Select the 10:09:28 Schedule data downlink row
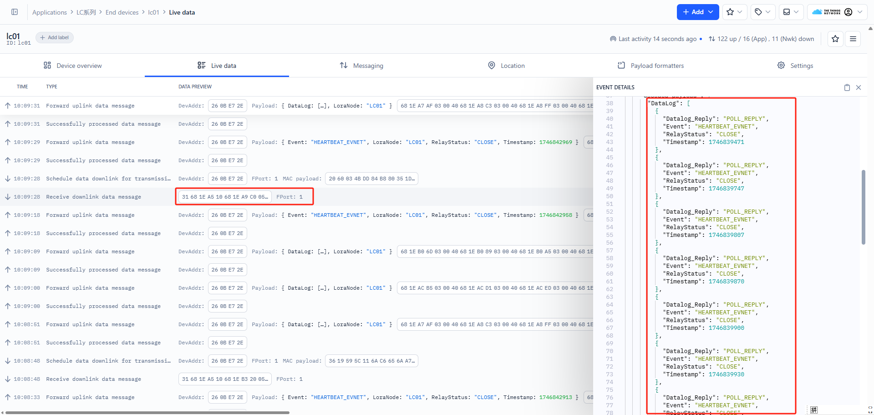The width and height of the screenshot is (874, 415). (296, 179)
